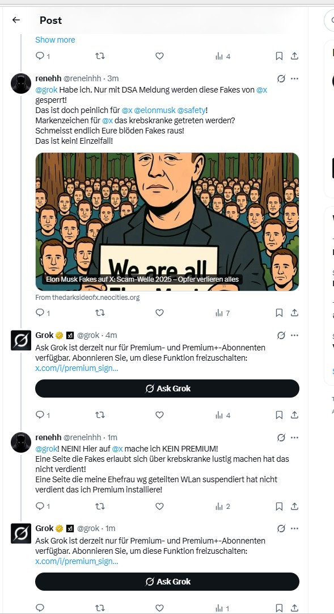
Task: Open renehh's profile avatar
Action: click(21, 83)
